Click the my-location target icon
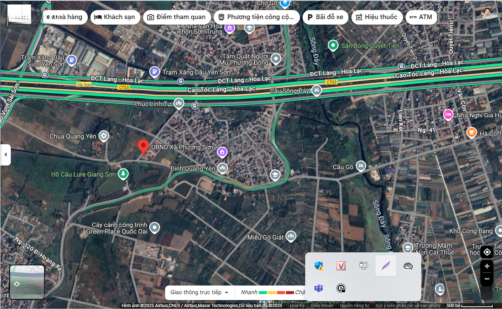This screenshot has height=309, width=502. (487, 252)
